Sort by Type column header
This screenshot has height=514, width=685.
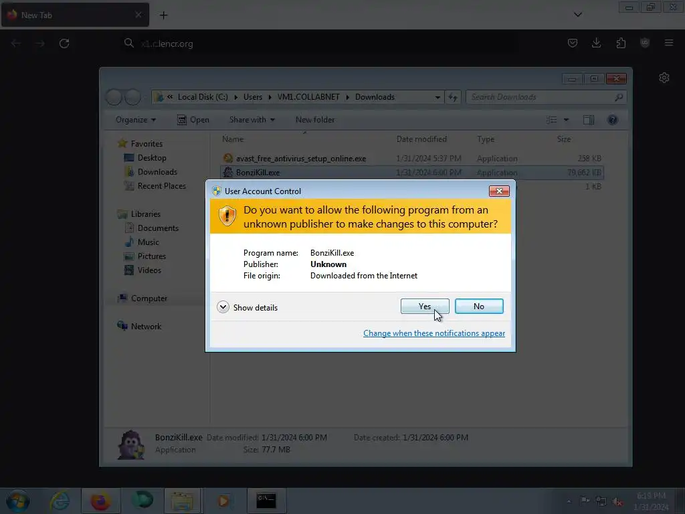pyautogui.click(x=486, y=139)
